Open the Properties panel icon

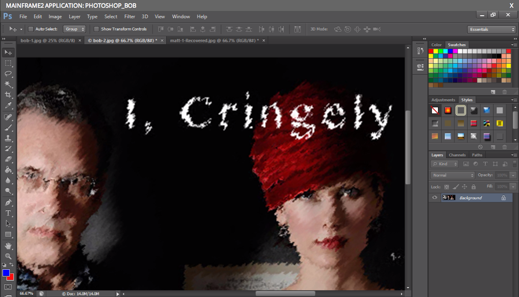click(420, 67)
